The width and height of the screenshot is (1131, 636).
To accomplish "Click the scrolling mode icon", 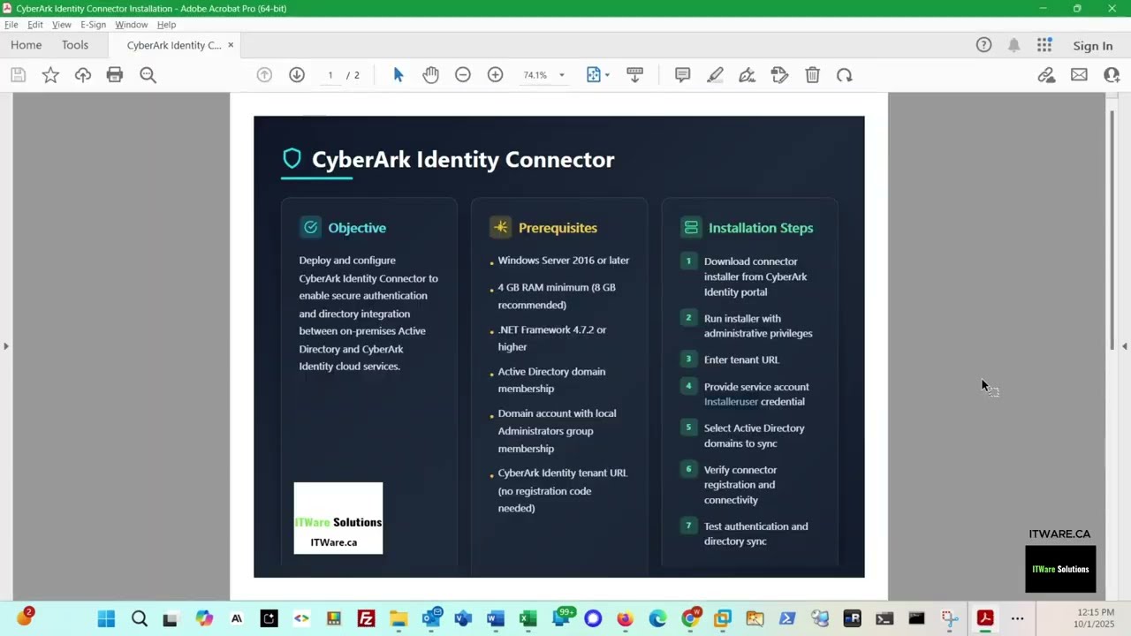I will click(634, 75).
